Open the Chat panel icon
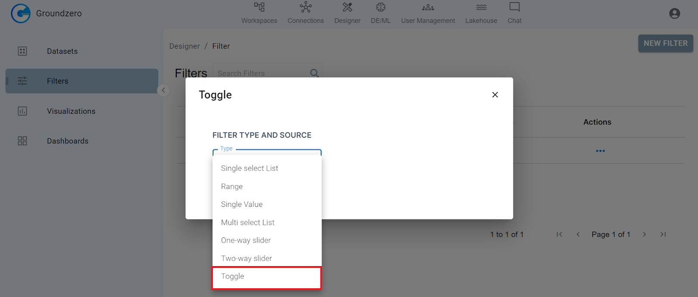The height and width of the screenshot is (297, 698). (x=514, y=7)
